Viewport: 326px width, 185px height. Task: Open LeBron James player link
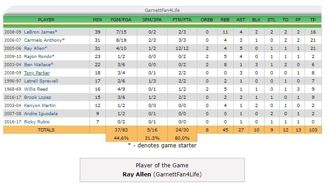(x=40, y=32)
